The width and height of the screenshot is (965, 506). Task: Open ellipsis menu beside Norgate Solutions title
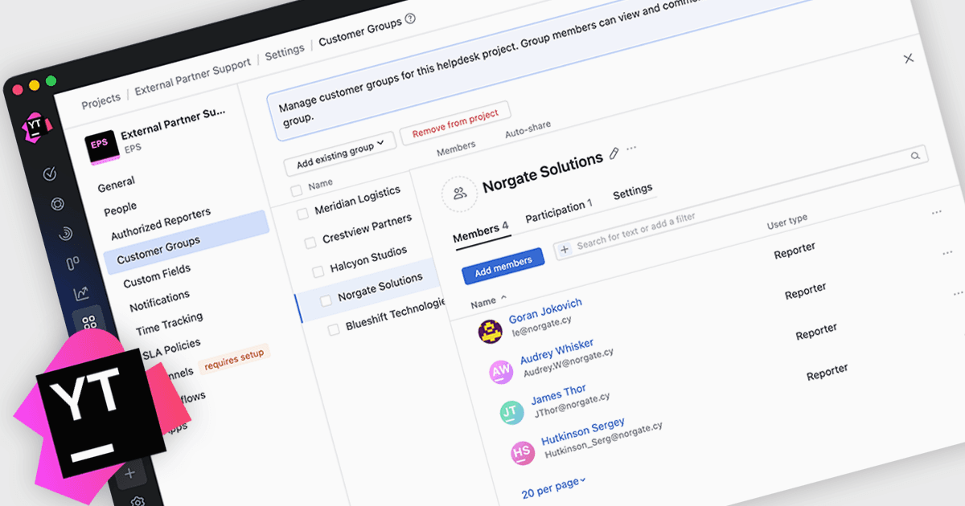pyautogui.click(x=631, y=149)
